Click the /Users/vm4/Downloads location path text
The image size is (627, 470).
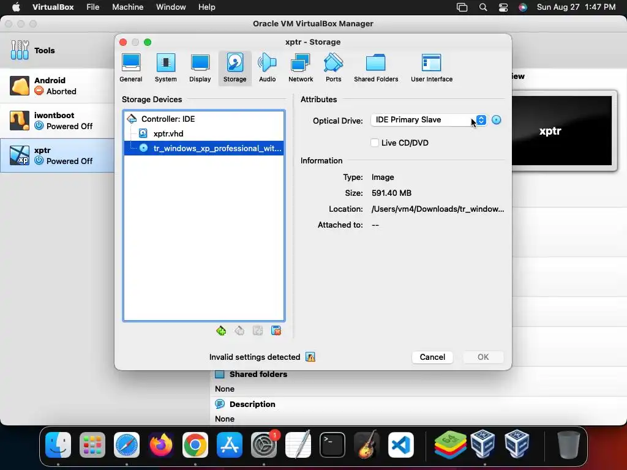click(437, 209)
